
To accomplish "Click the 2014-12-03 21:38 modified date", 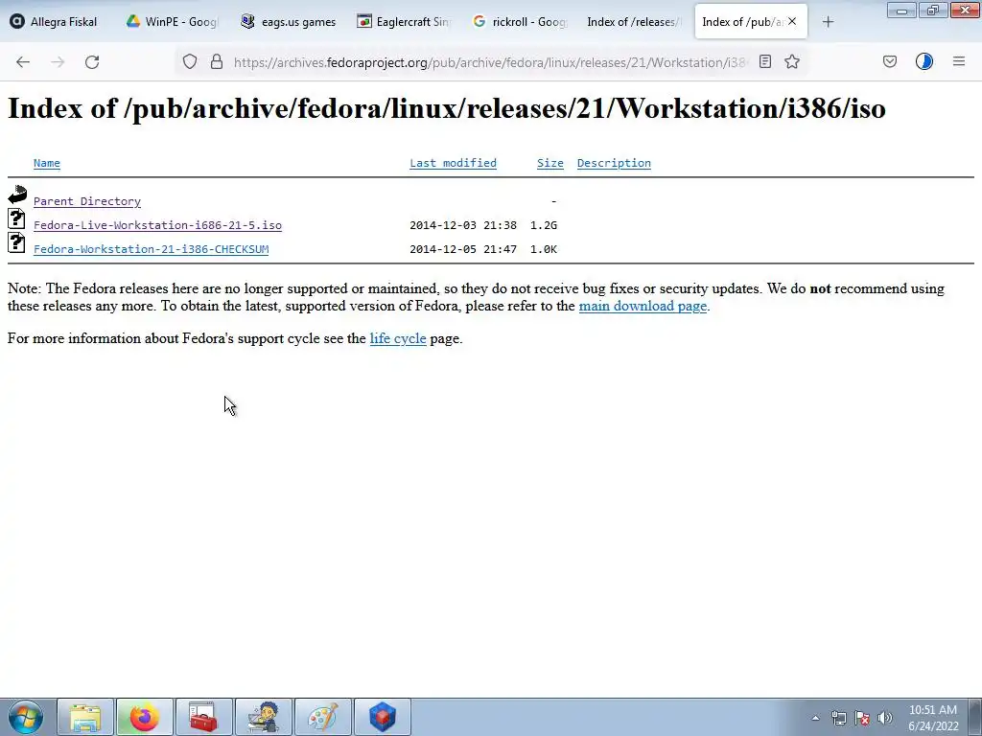I will click(463, 225).
